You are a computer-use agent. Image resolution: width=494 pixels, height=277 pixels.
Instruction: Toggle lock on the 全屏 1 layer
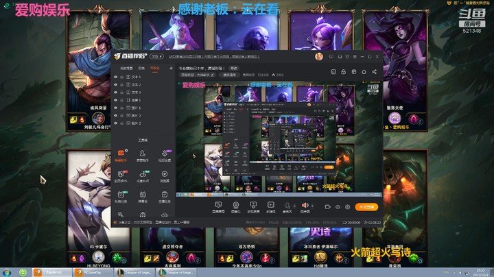click(121, 100)
